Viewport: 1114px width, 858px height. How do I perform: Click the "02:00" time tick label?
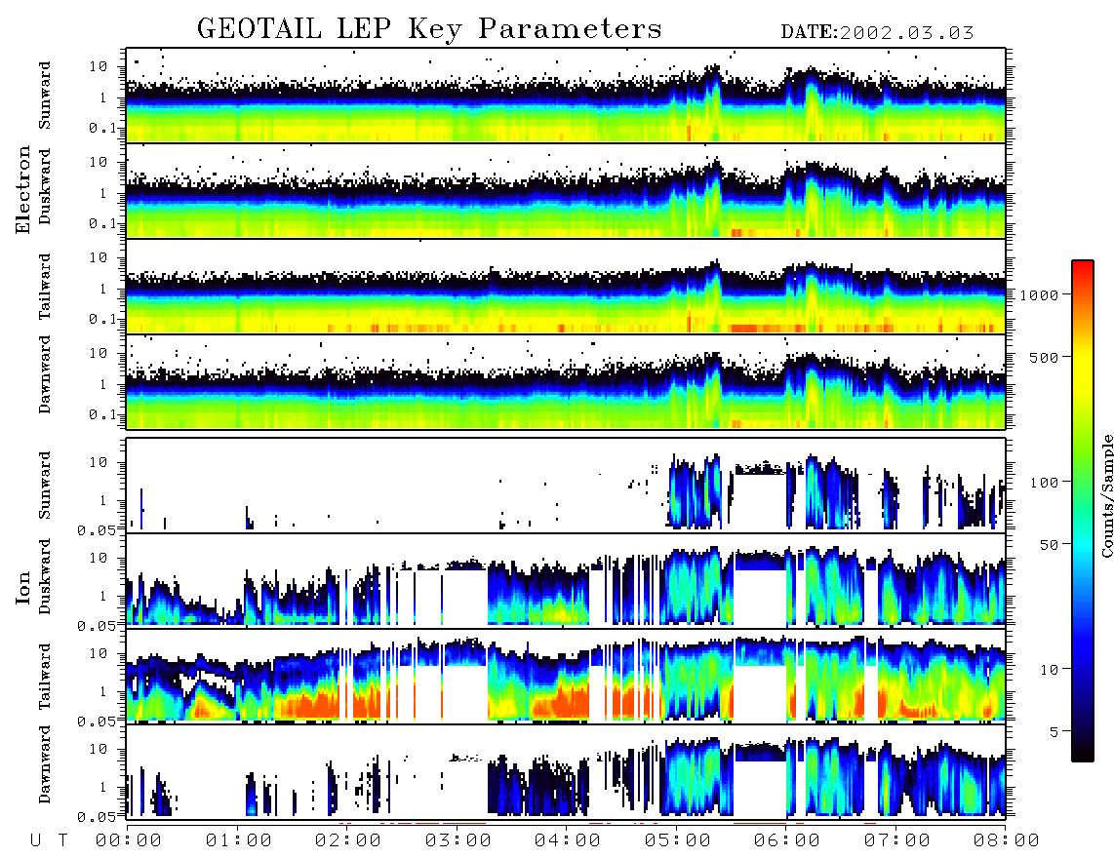[x=348, y=840]
